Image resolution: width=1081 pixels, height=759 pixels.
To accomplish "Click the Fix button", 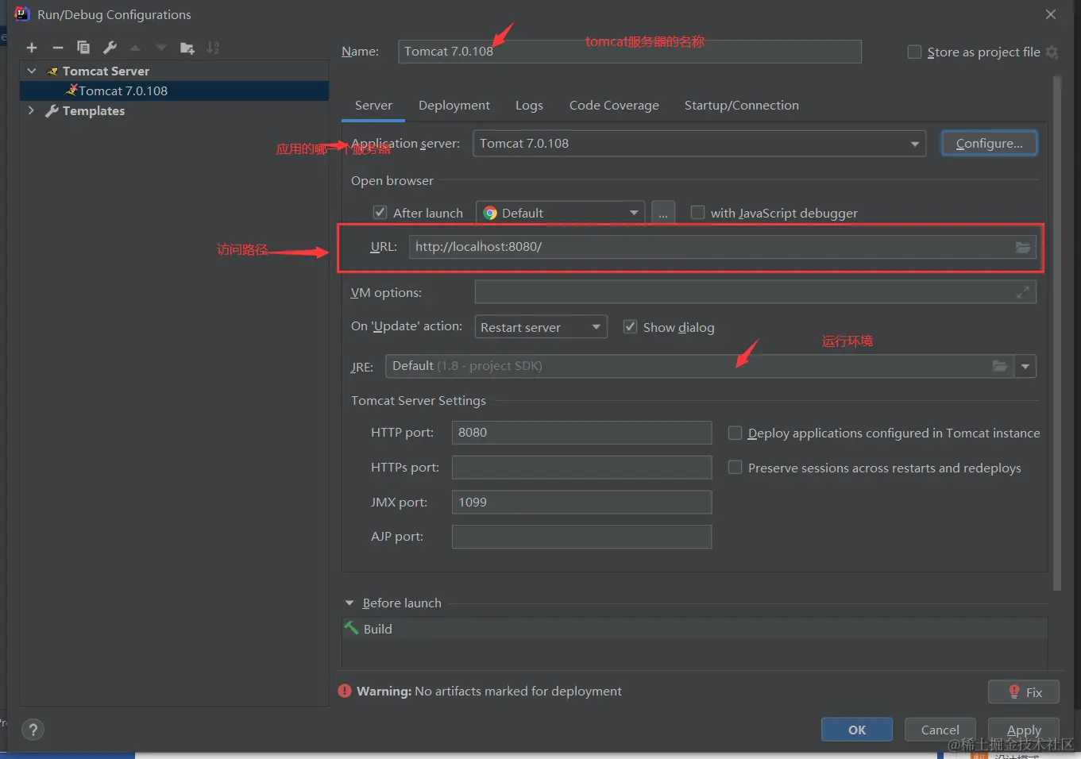I will tap(1024, 692).
